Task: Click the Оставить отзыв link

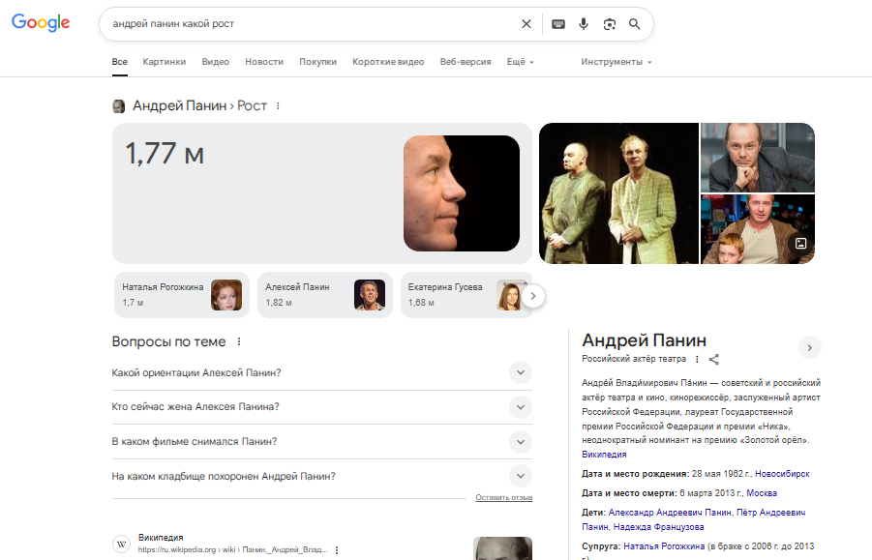Action: [x=504, y=497]
